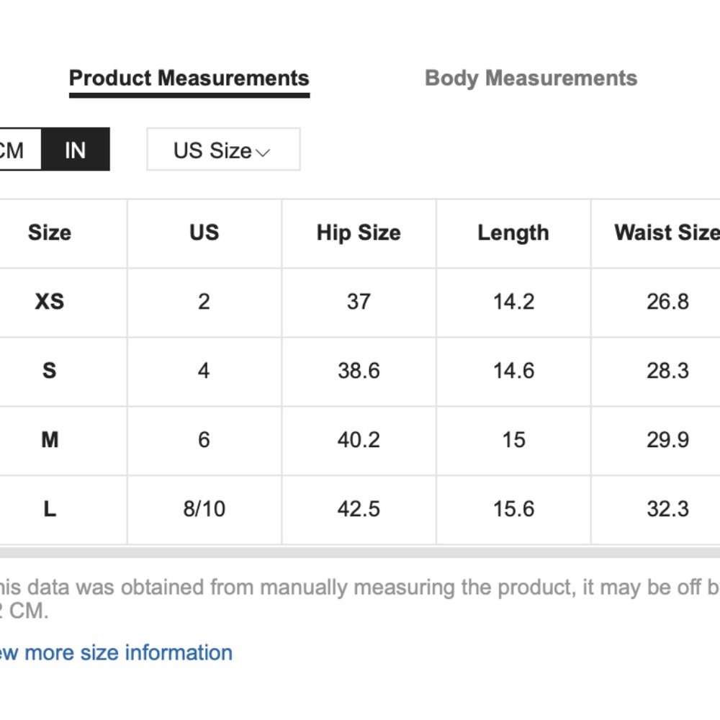Open the view more size information link
The width and height of the screenshot is (720, 720).
(115, 652)
